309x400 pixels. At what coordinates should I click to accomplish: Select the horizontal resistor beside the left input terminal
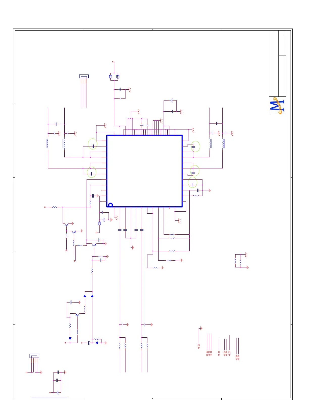[x=55, y=207]
